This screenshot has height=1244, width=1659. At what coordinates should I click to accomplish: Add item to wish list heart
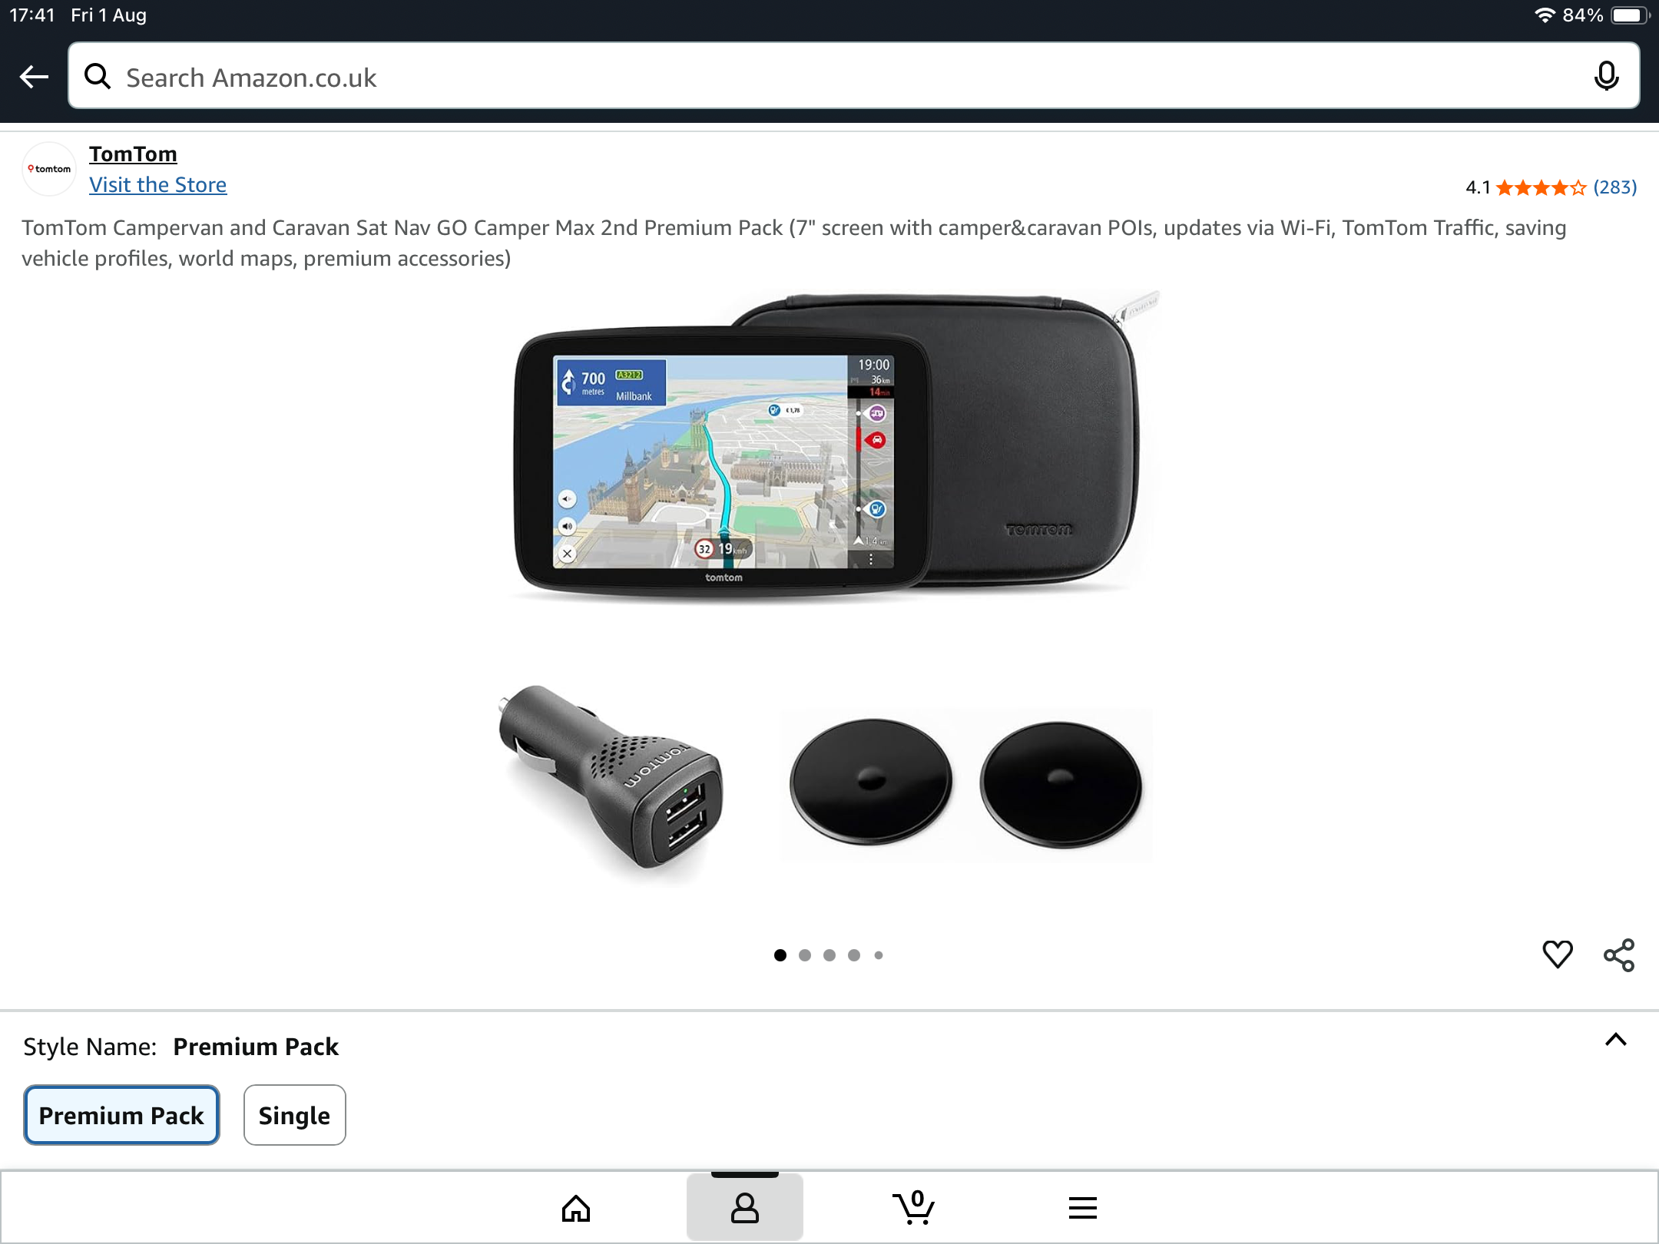point(1558,955)
